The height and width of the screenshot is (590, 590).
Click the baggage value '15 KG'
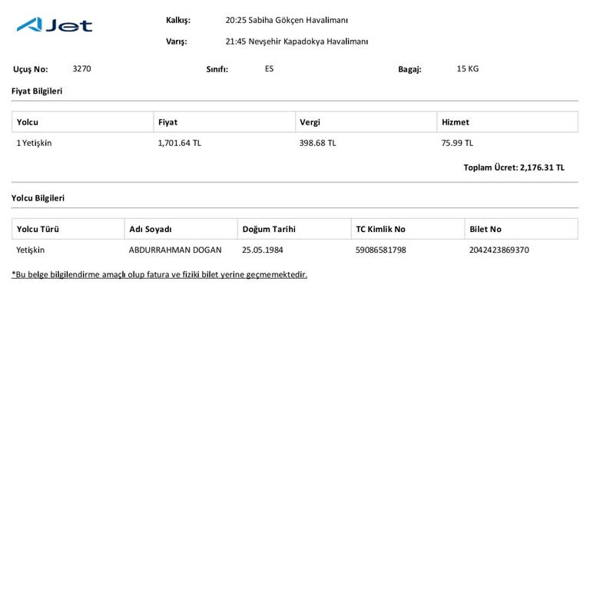[x=468, y=68]
